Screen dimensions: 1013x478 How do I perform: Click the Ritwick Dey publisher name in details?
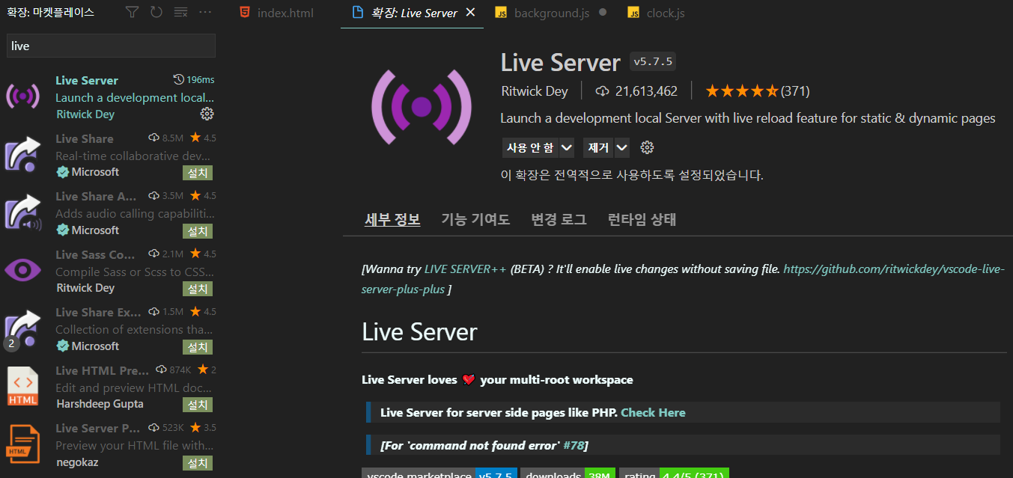click(536, 91)
